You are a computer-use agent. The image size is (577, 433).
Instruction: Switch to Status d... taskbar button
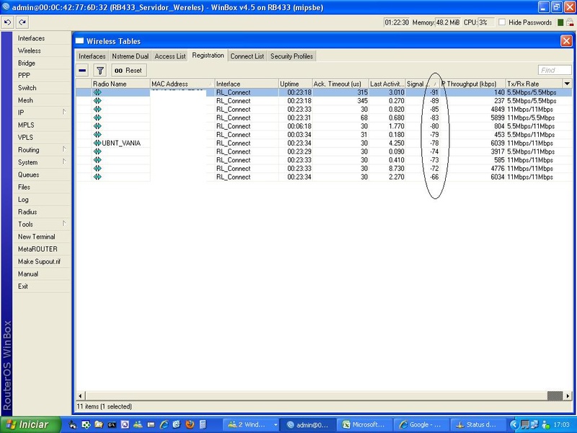(x=477, y=424)
